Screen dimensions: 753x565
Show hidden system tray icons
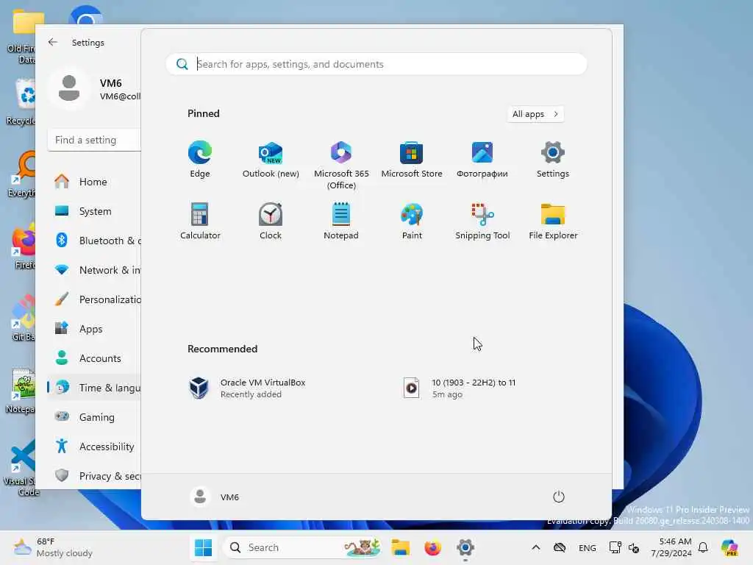pyautogui.click(x=536, y=547)
